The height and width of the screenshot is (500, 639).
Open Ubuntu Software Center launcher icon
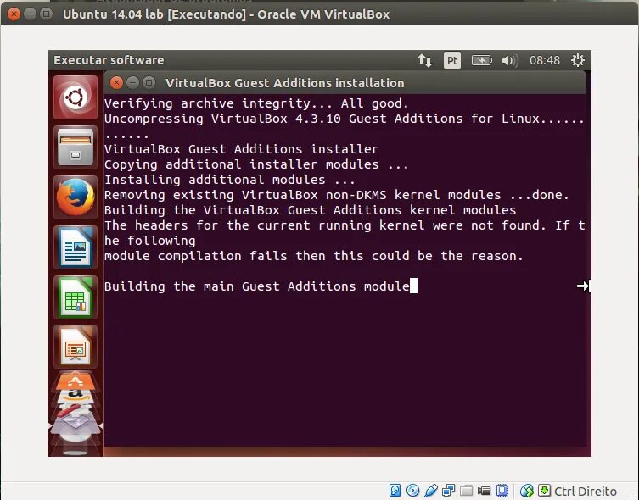[x=76, y=382]
